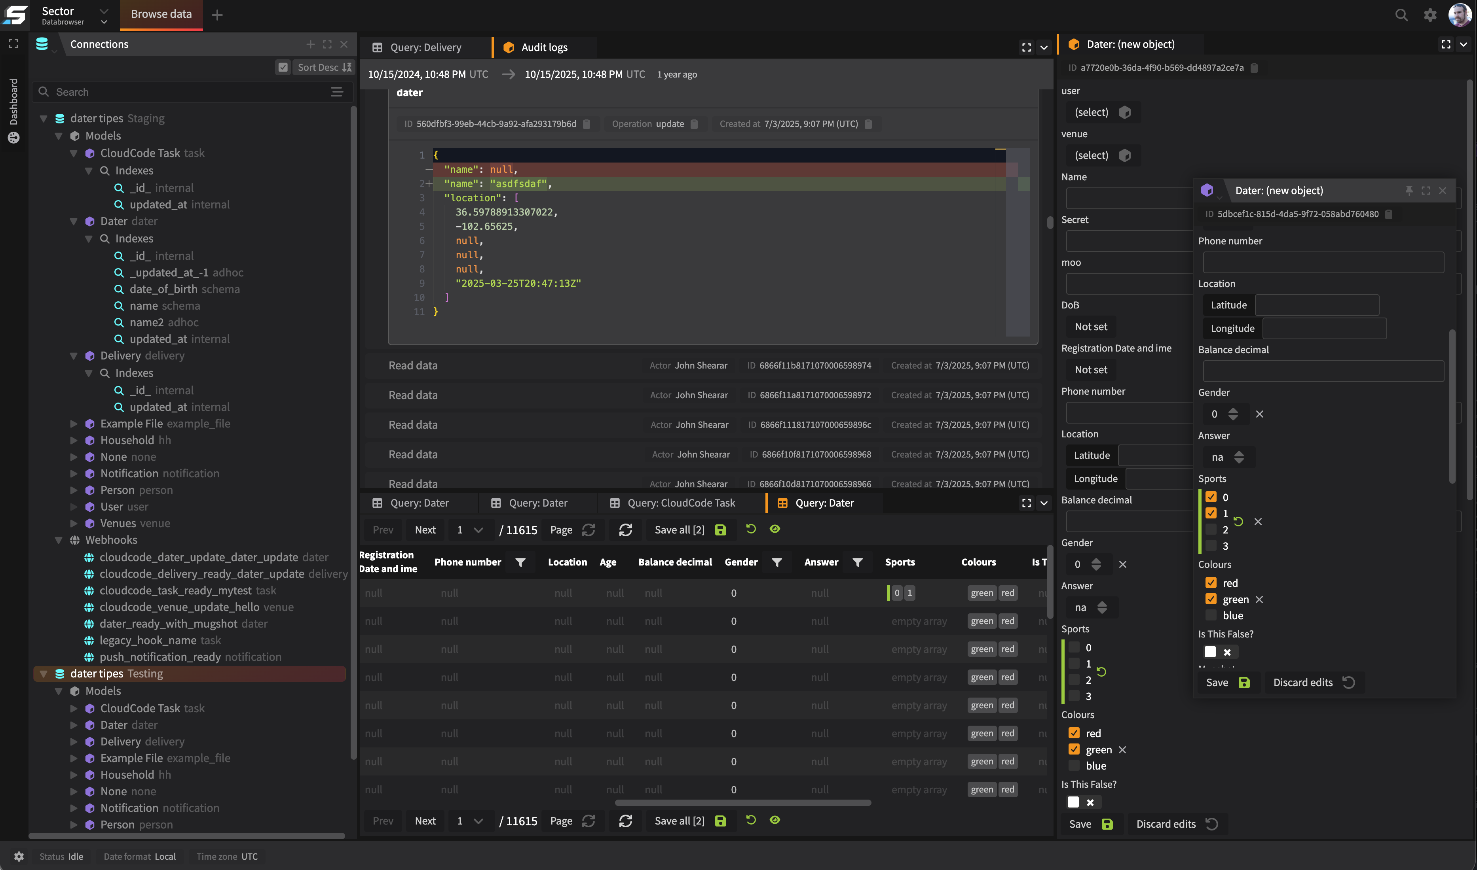The image size is (1477, 870).
Task: Click the search magnifier icon in top bar
Action: pyautogui.click(x=1401, y=15)
